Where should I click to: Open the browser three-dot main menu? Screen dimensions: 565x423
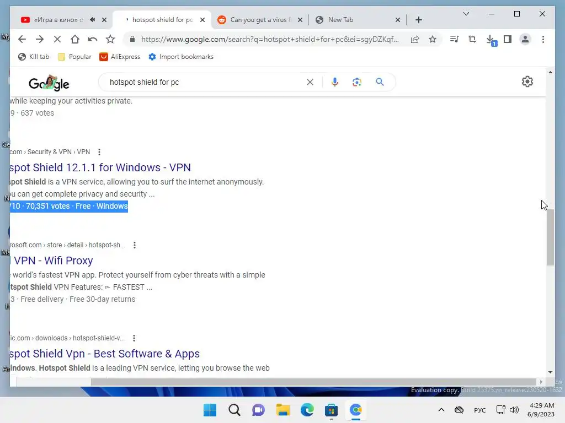543,39
